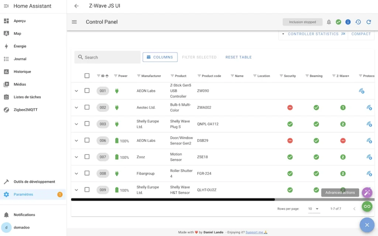
Task: Open the blue info icon in header
Action: [348, 22]
